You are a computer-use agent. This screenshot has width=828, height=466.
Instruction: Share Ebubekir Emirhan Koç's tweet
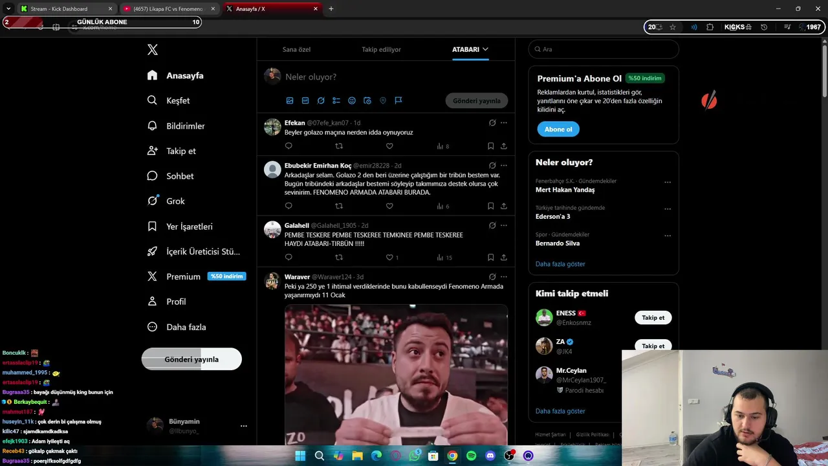504,206
